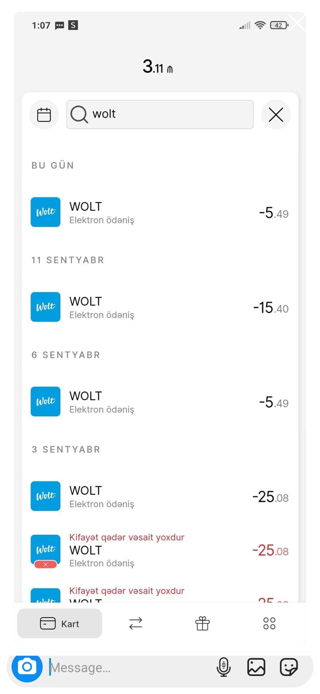Click the Message text input
The width and height of the screenshot is (320, 694).
[128, 667]
